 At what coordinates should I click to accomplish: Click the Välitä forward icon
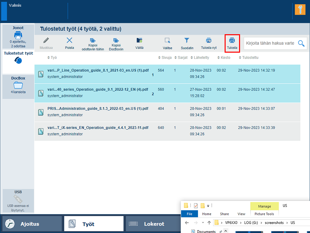pyautogui.click(x=139, y=40)
